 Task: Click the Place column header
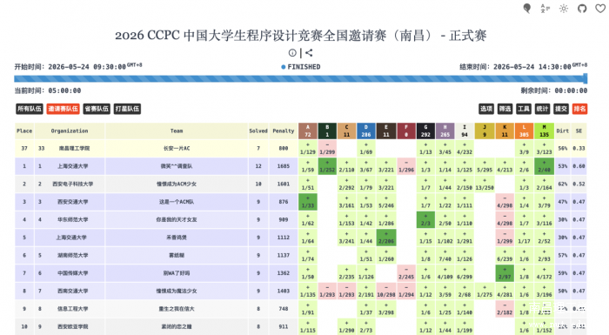[x=24, y=131]
